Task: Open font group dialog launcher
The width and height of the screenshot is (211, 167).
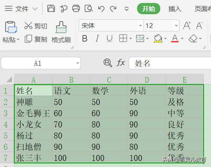Action: coord(204,47)
